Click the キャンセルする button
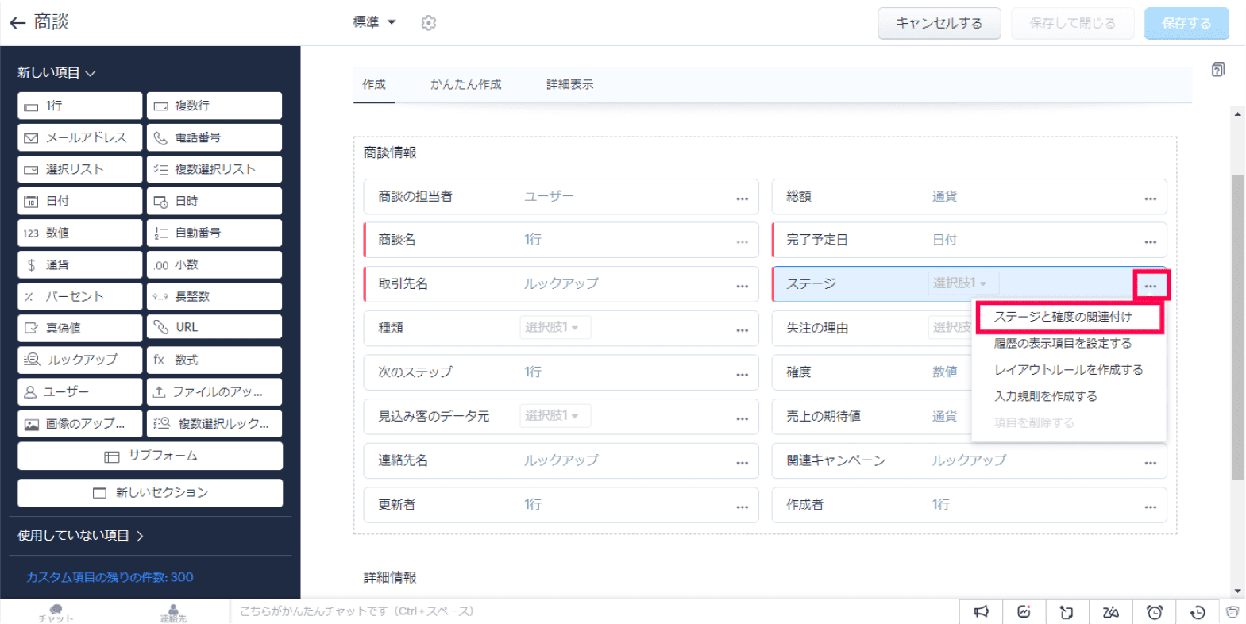1246x624 pixels. click(x=939, y=23)
